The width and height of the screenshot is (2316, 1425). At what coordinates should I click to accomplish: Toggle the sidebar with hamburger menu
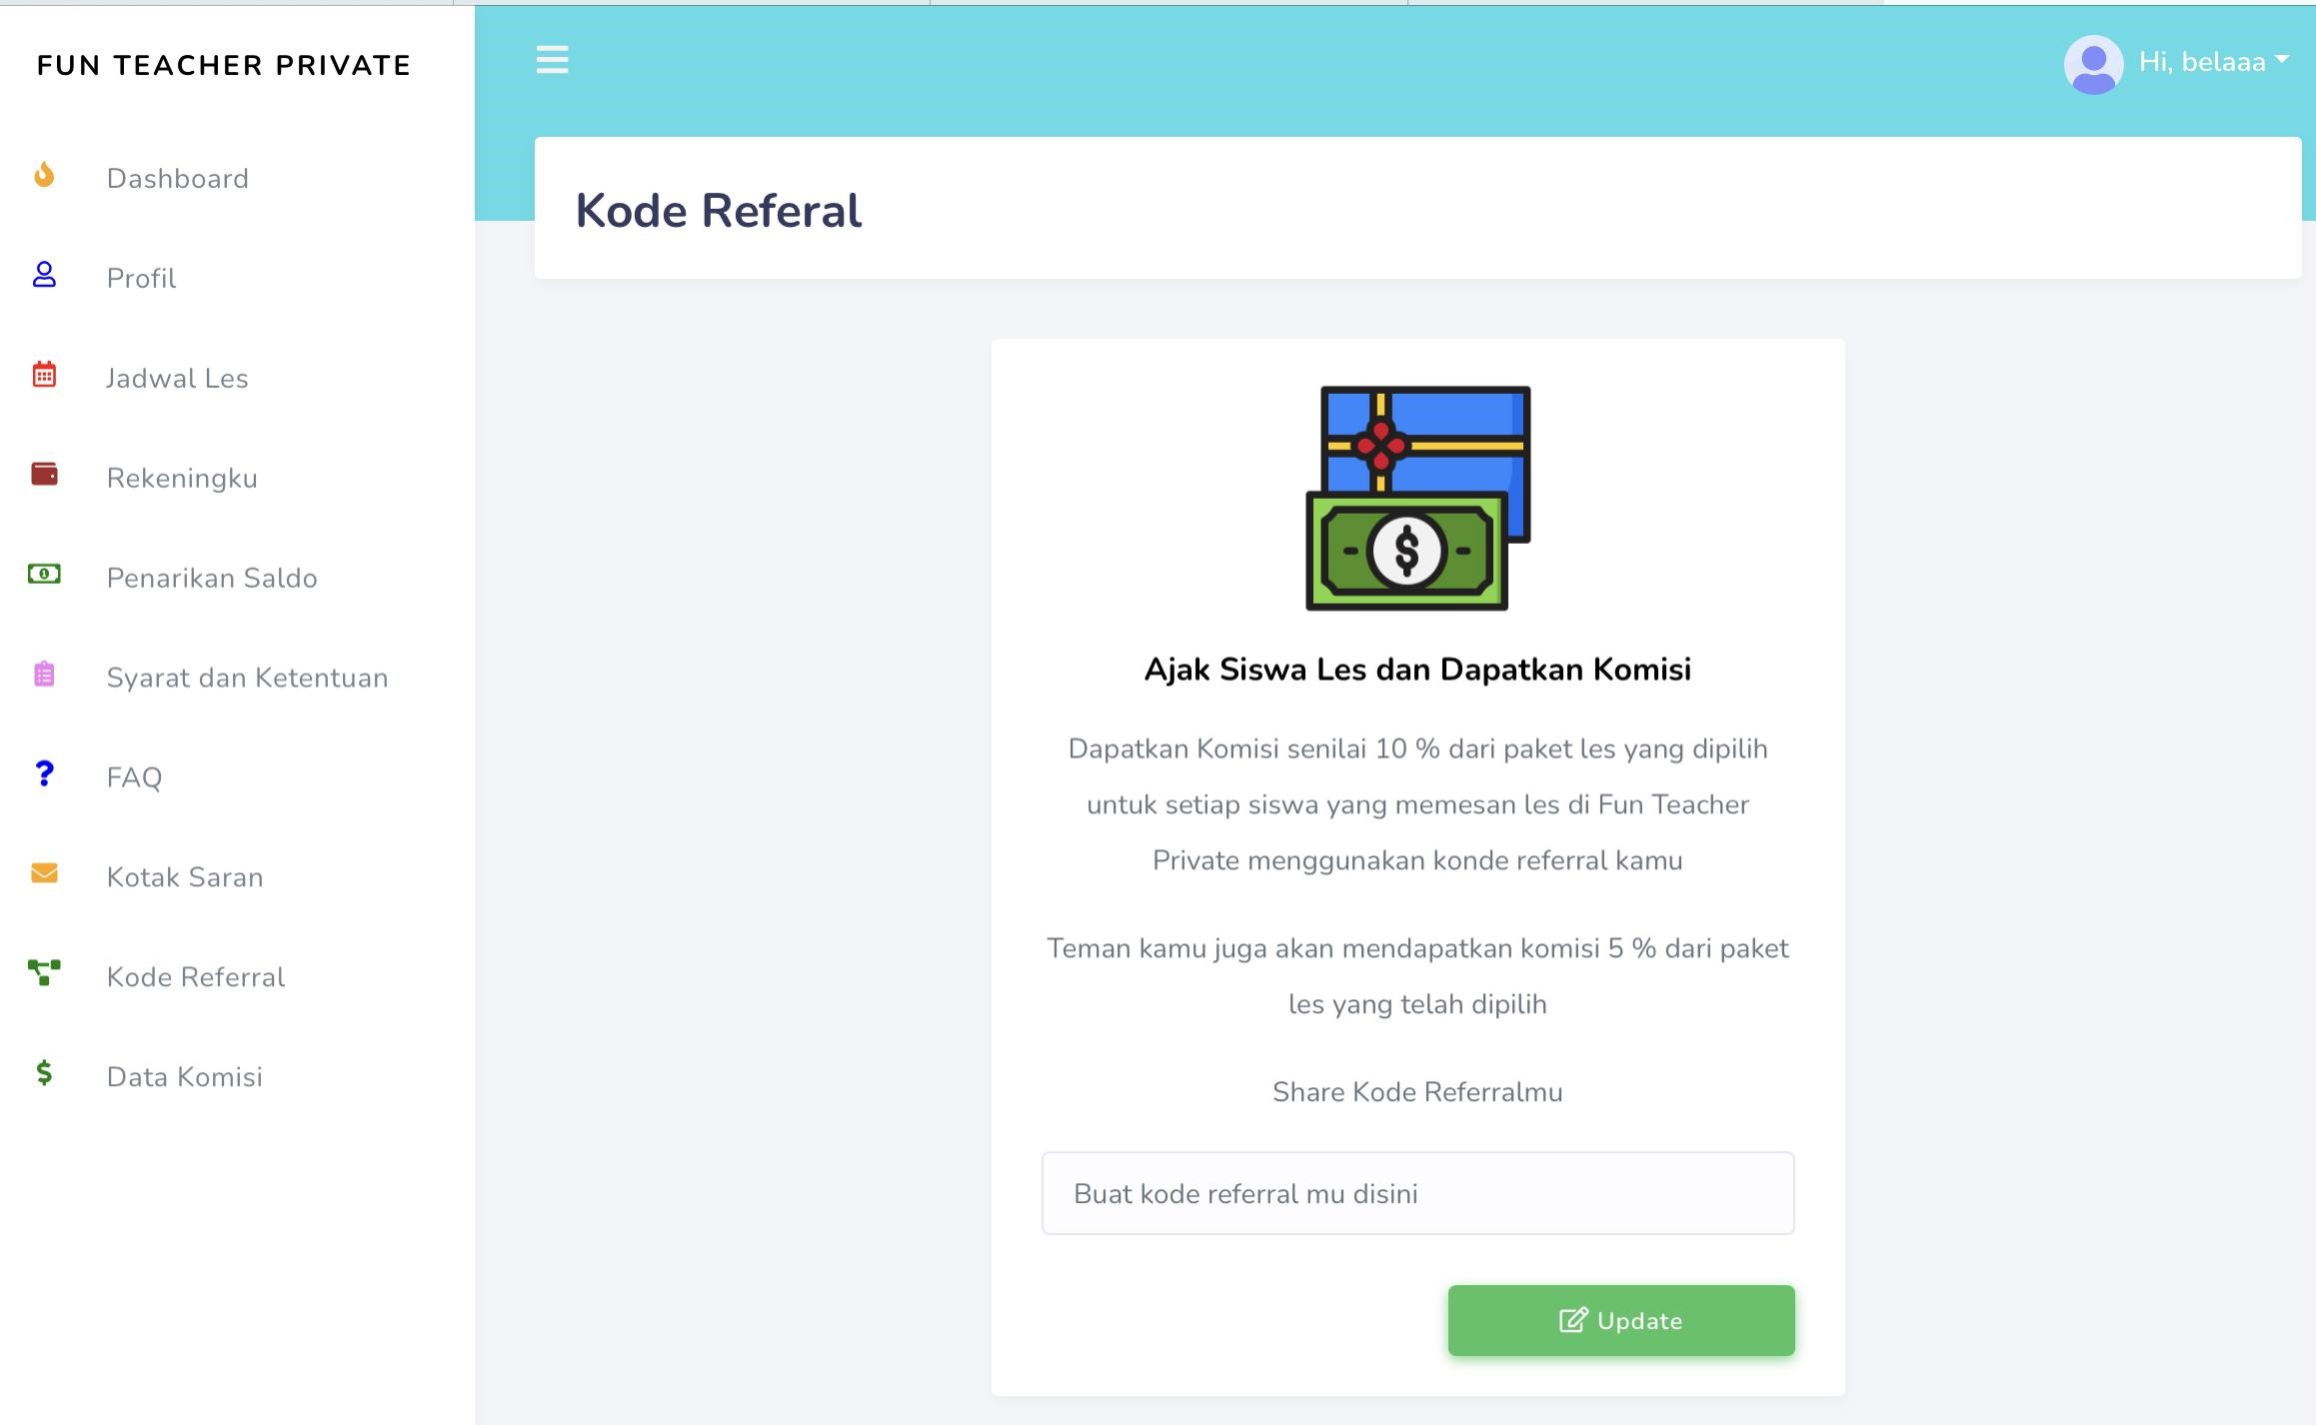point(552,60)
